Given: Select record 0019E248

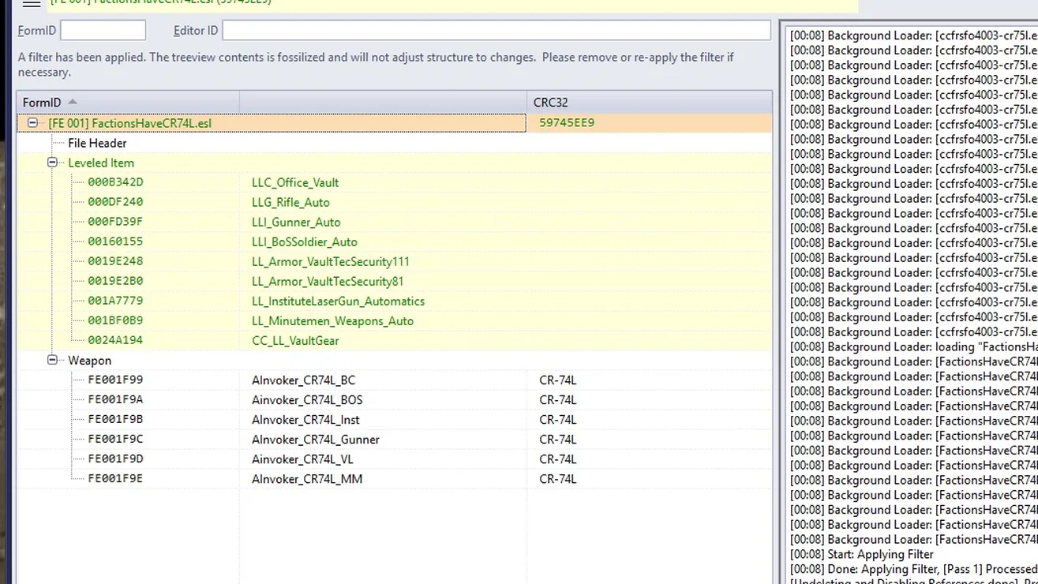Looking at the screenshot, I should click(x=115, y=261).
